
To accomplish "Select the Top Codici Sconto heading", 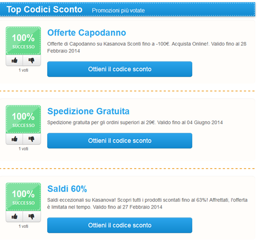I will tap(45, 9).
